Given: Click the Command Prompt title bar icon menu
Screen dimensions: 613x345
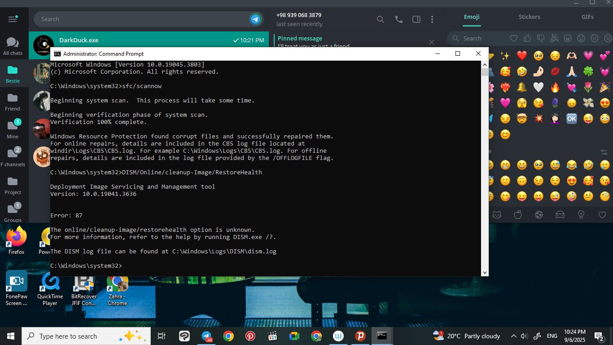Looking at the screenshot, I should point(57,54).
